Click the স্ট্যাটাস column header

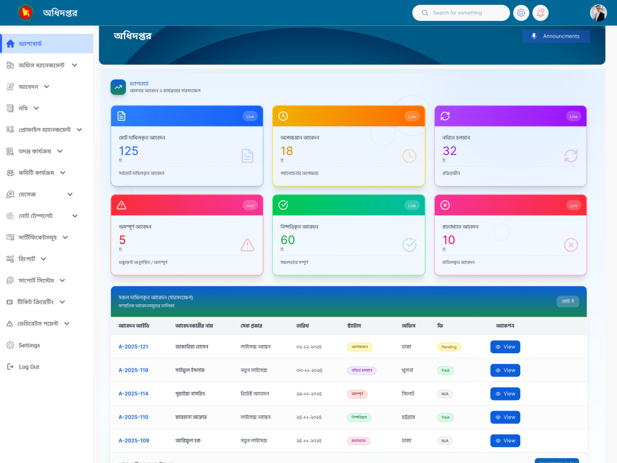354,325
